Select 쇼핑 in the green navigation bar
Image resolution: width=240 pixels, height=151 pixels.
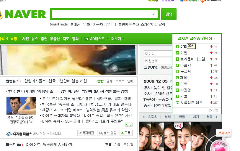click(x=14, y=39)
